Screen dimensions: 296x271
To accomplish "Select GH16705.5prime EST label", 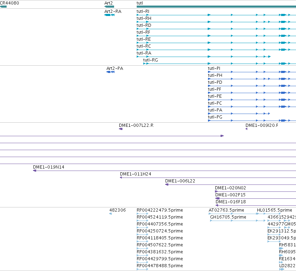I will click(228, 217).
